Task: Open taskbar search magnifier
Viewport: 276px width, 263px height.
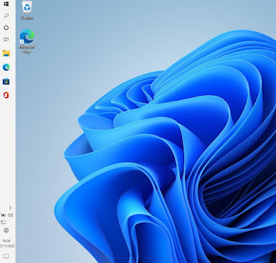Action: (x=6, y=16)
